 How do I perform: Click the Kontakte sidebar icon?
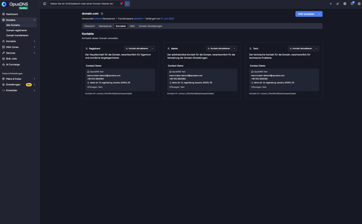3,41
